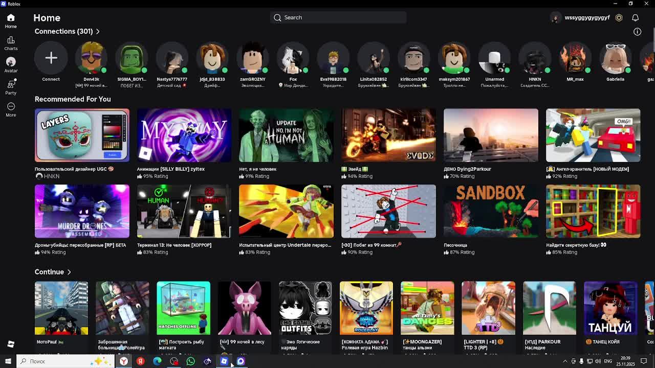
Task: Open the guardian angel red car thumbnail
Action: (593, 135)
